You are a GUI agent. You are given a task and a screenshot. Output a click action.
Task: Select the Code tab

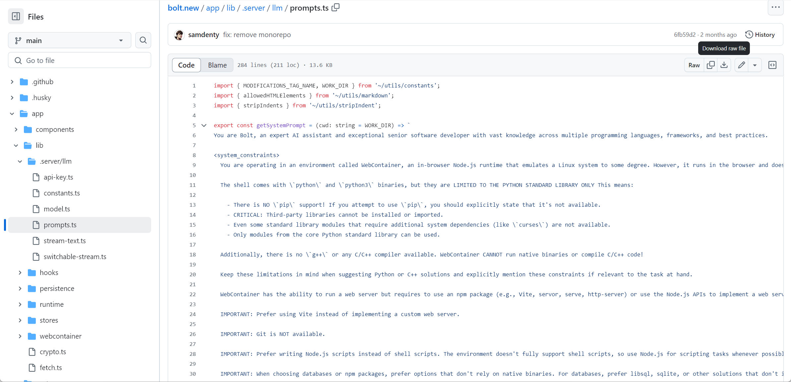pyautogui.click(x=186, y=65)
